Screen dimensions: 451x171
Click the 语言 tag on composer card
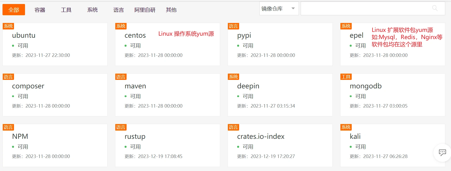(8, 77)
